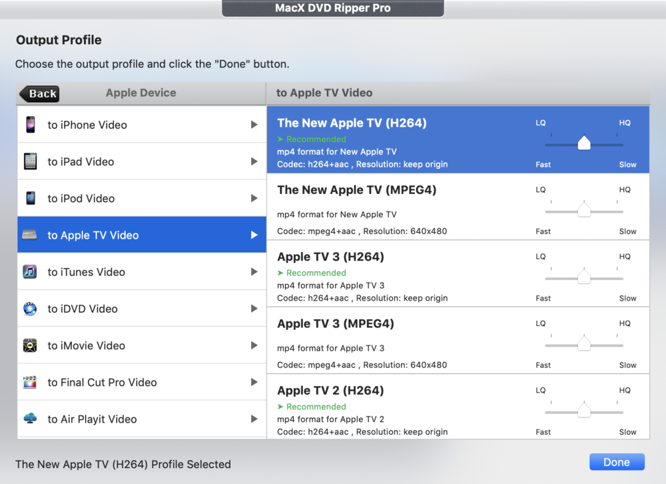Select the to Air Playit Video label

92,419
